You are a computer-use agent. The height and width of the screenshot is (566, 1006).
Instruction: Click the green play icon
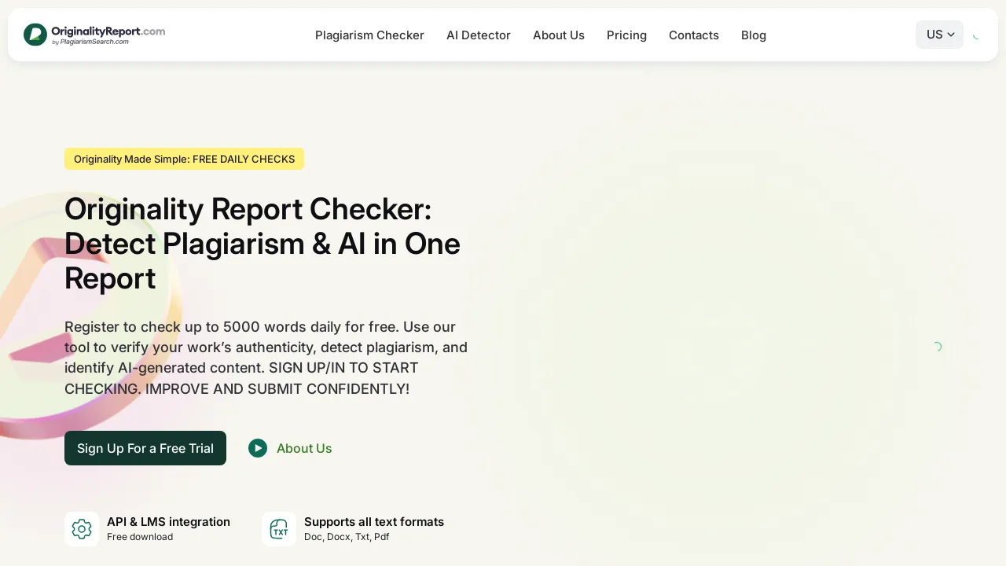pos(258,448)
